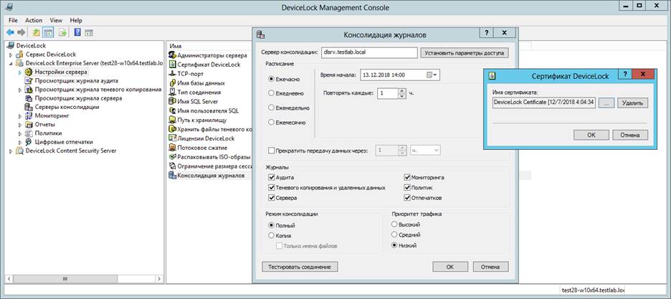Expand the DeviceLock Content Security Server node
Image resolution: width=671 pixels, height=299 pixels.
pos(11,151)
